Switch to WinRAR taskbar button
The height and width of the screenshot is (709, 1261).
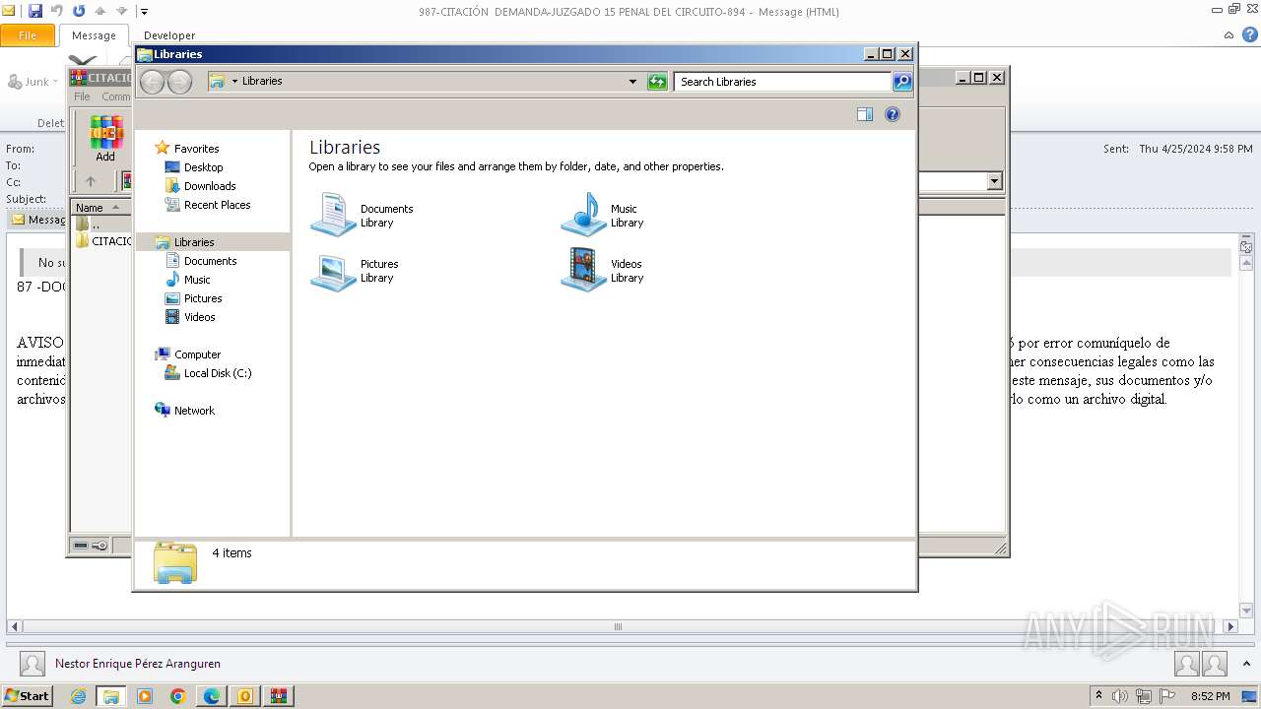coord(278,696)
